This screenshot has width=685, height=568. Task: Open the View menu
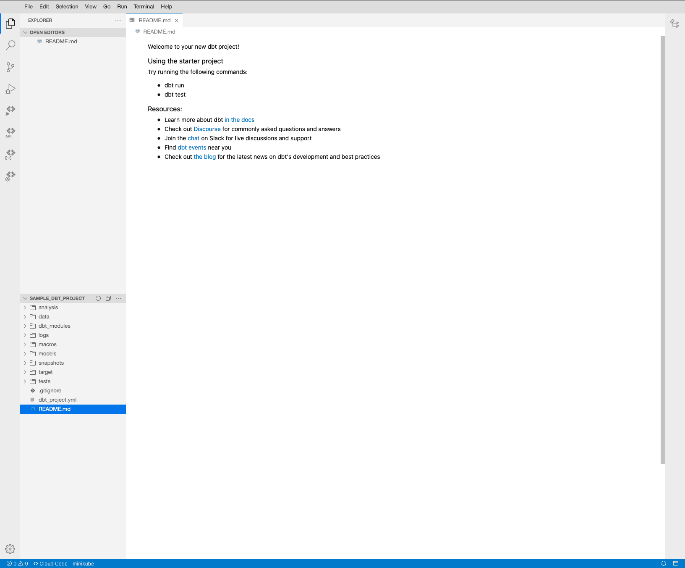point(91,7)
